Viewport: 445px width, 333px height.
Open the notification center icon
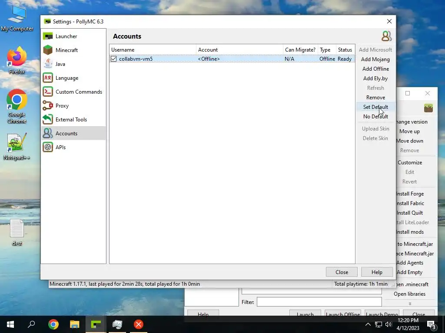(x=432, y=325)
